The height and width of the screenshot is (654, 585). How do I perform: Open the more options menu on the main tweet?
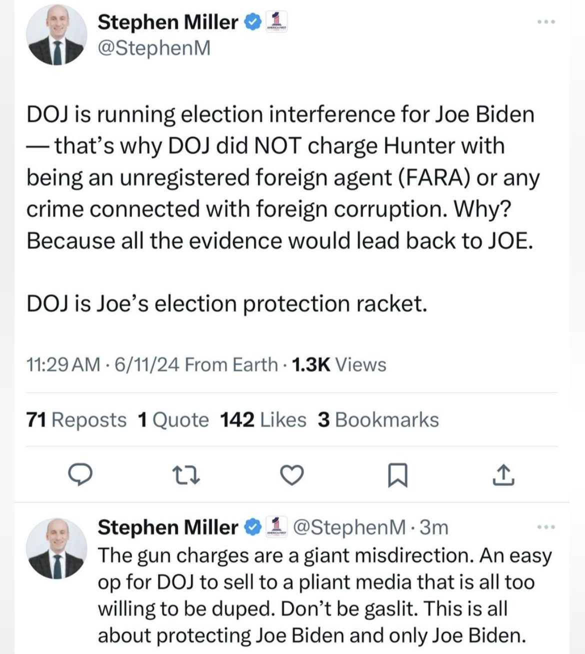point(546,22)
